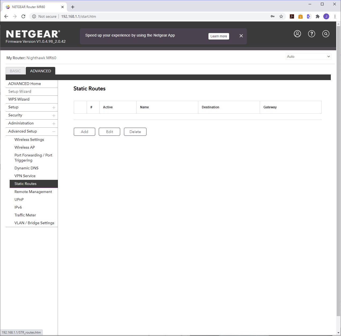Click the Static Routes page heading
Image resolution: width=341 pixels, height=336 pixels.
coord(89,89)
